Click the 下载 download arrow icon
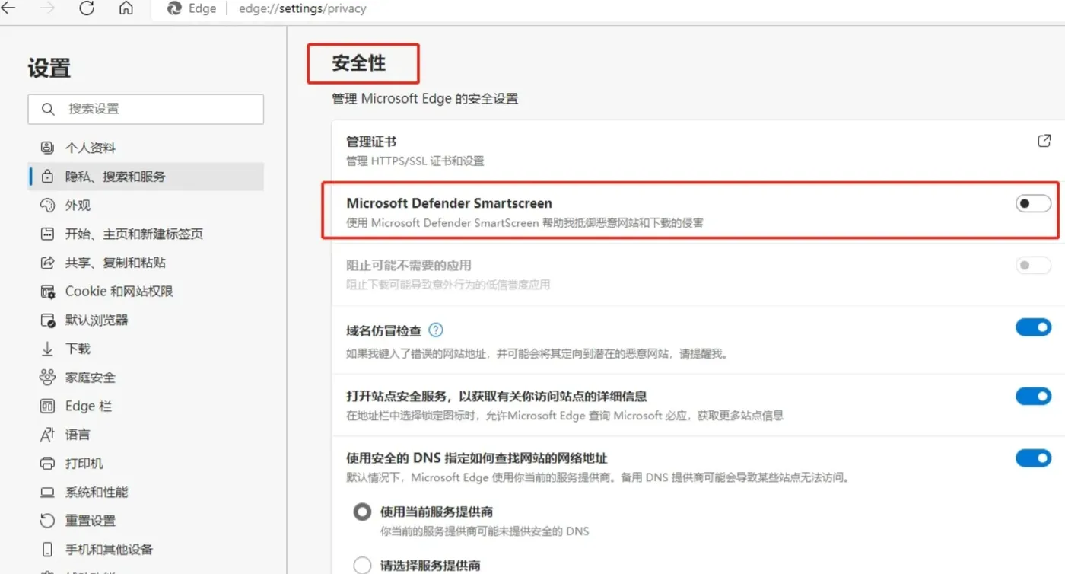This screenshot has height=574, width=1065. coord(47,349)
